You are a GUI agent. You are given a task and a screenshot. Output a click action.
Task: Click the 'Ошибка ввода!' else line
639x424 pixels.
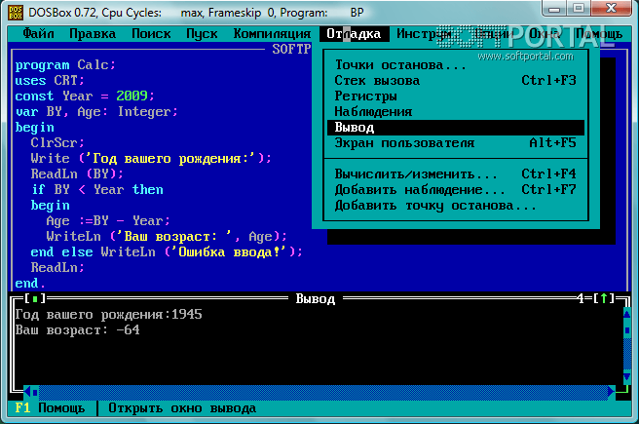tap(167, 251)
